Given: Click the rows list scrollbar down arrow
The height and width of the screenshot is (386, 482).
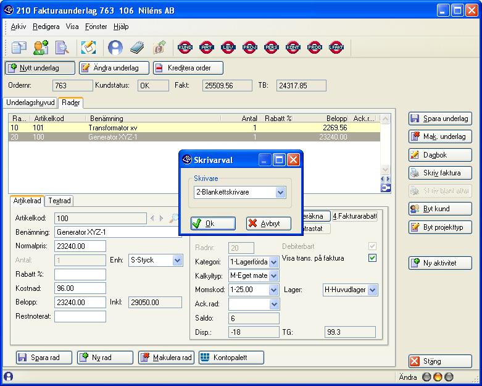Looking at the screenshot, I should 385,169.
